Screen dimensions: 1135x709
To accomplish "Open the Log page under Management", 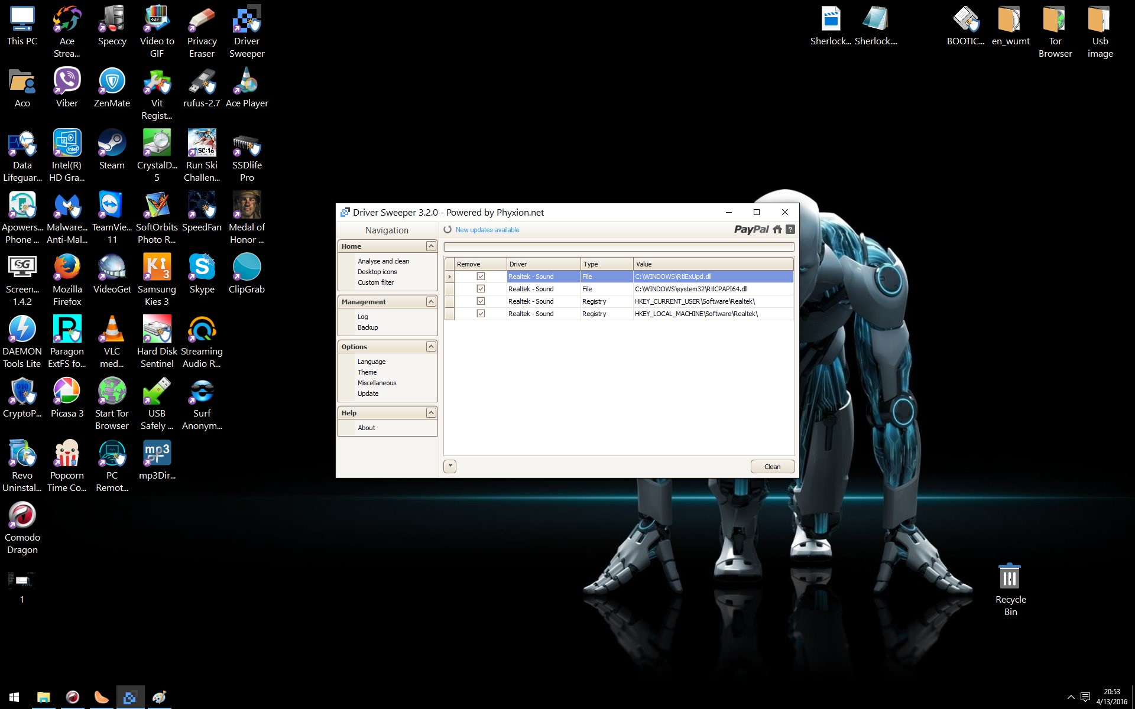I will pos(362,317).
